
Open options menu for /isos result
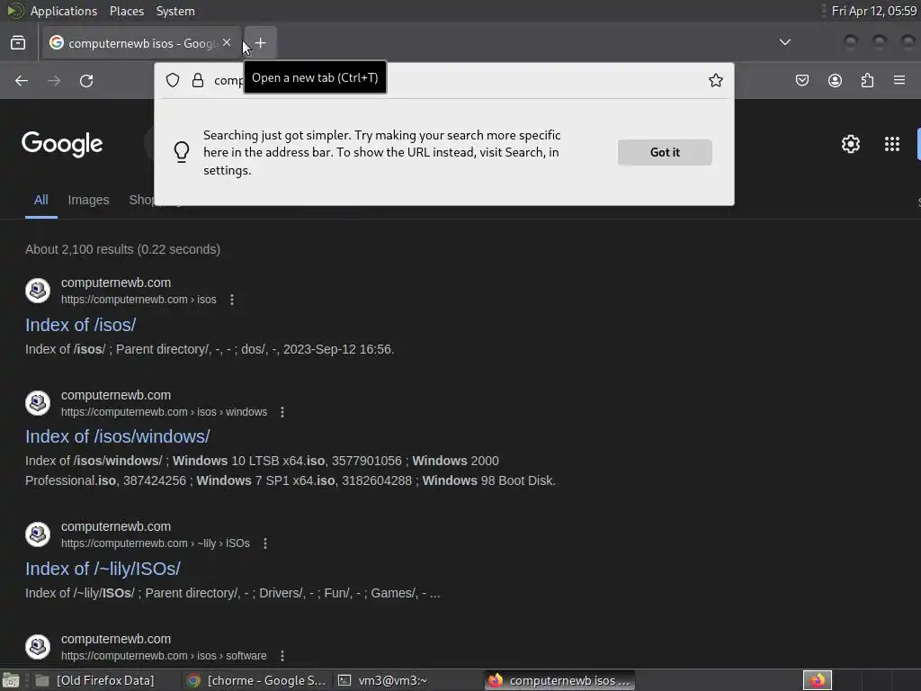(232, 300)
